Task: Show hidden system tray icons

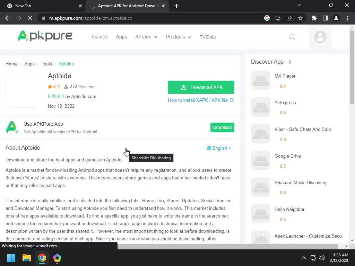Action: click(x=304, y=258)
